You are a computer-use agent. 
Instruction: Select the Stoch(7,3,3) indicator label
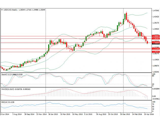7,75
